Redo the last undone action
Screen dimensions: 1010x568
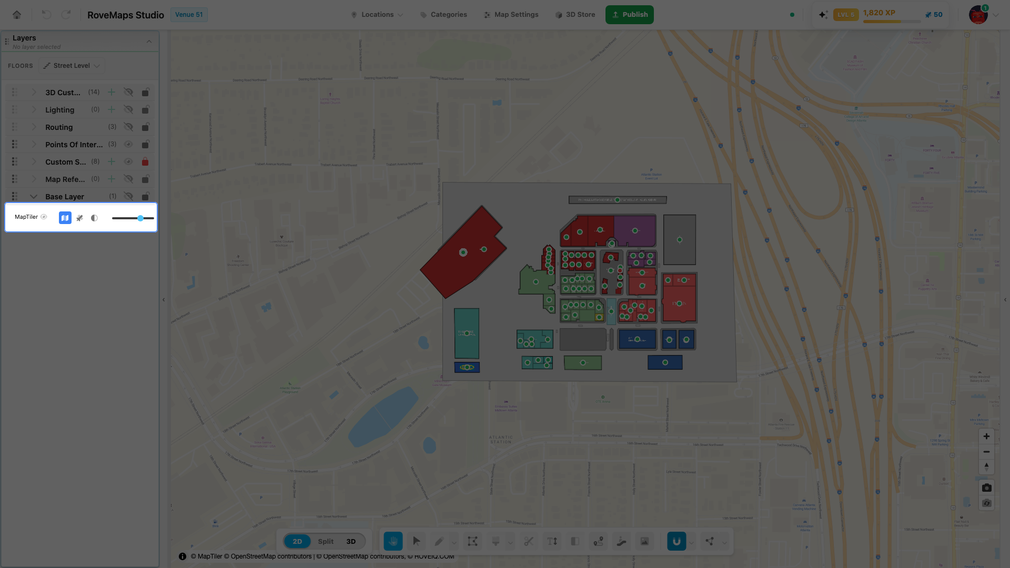tap(66, 15)
